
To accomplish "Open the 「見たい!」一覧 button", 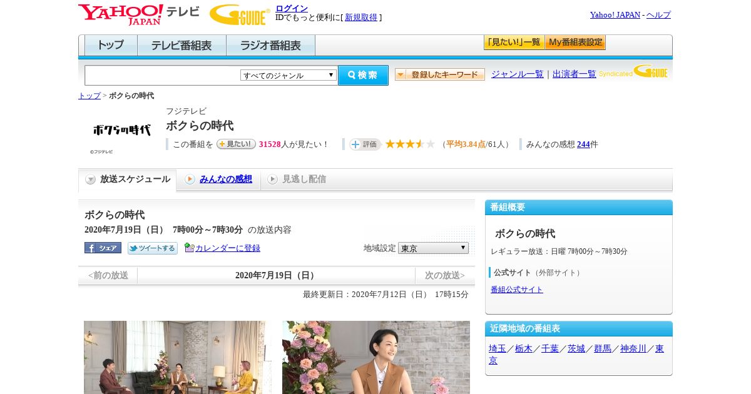I will pos(514,43).
